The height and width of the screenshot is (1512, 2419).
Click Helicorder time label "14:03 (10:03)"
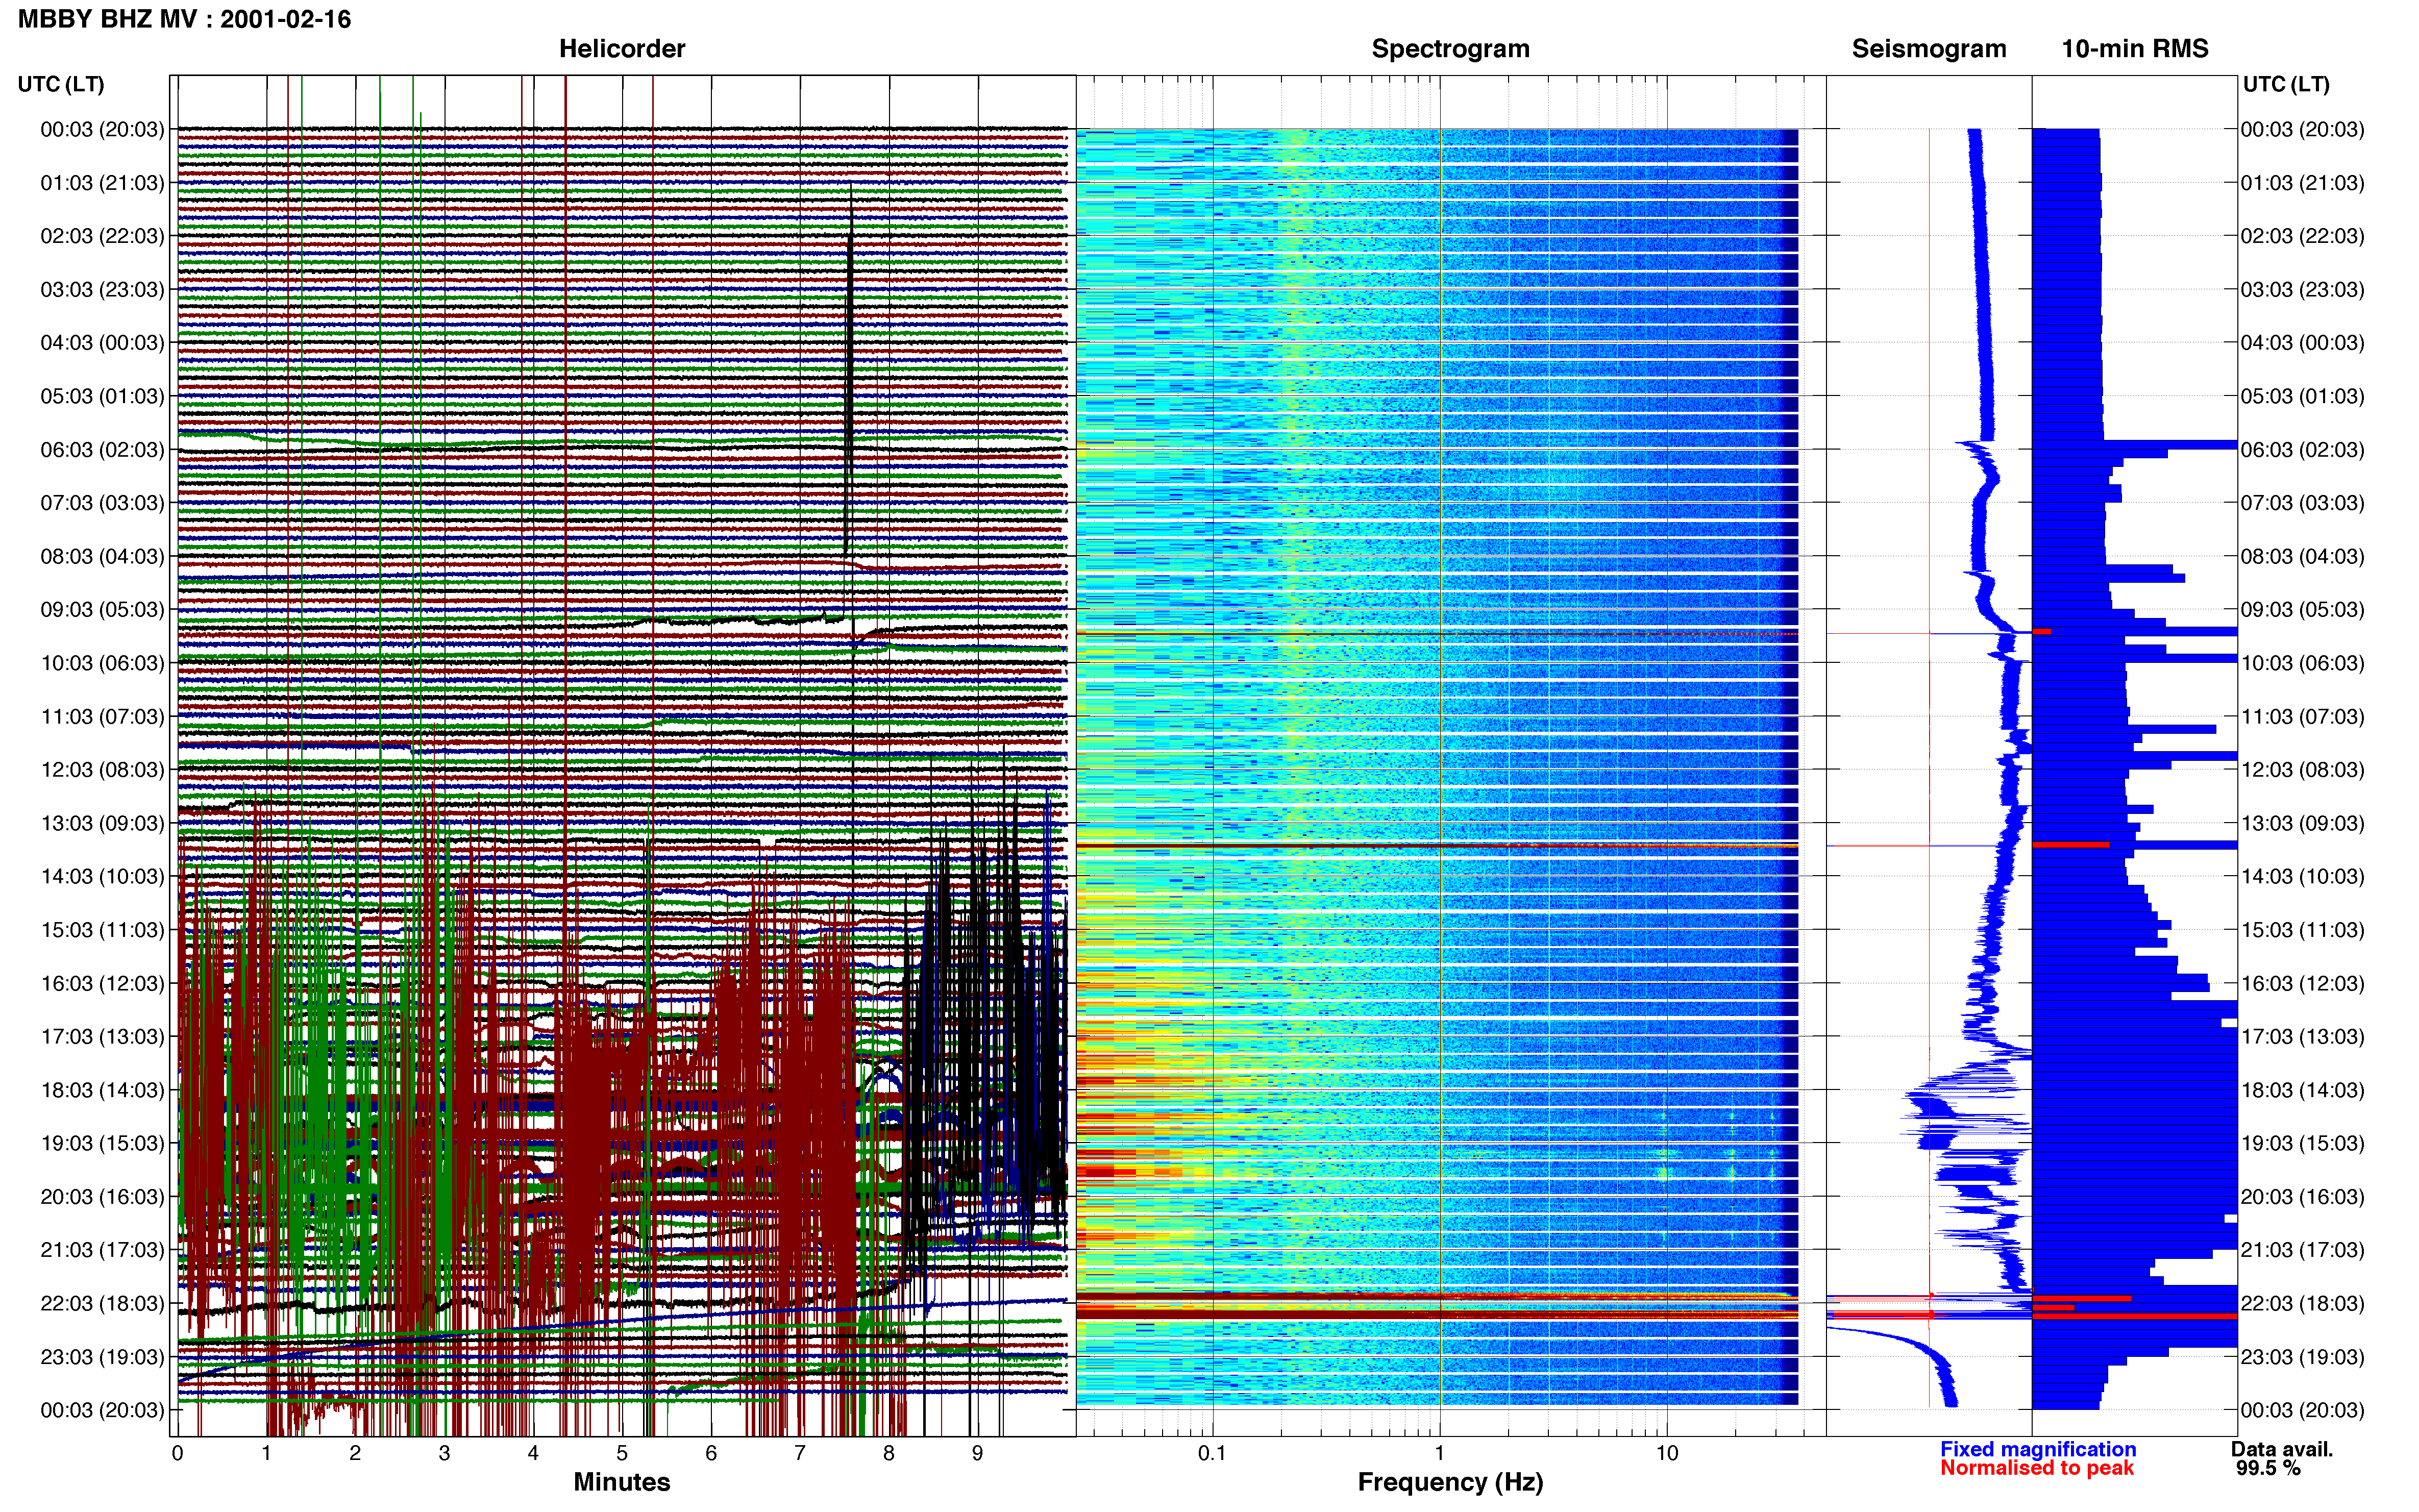pyautogui.click(x=102, y=877)
